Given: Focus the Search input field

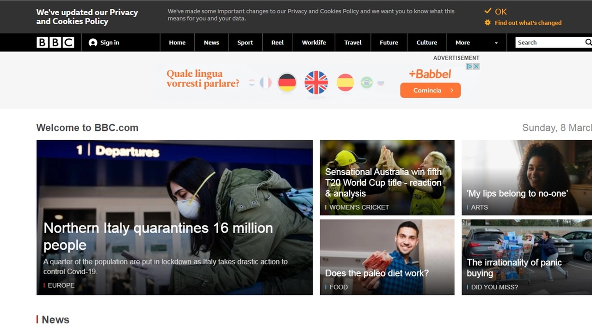Looking at the screenshot, I should pos(550,43).
